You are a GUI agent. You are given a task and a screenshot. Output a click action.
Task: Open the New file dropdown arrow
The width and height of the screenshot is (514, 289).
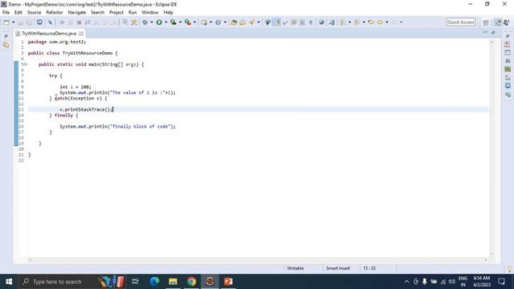(x=13, y=22)
